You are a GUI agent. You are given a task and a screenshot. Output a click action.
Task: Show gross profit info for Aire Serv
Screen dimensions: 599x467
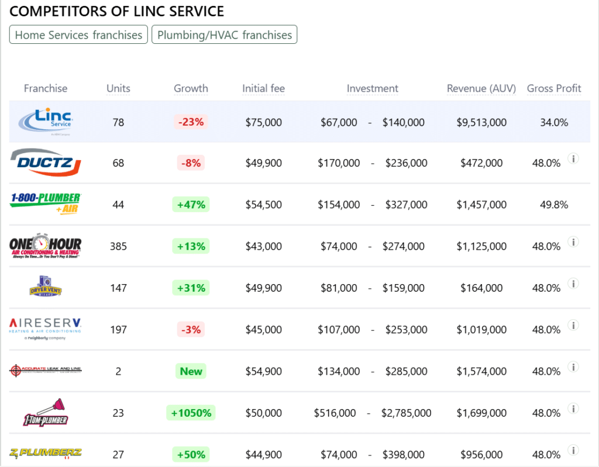(x=573, y=325)
